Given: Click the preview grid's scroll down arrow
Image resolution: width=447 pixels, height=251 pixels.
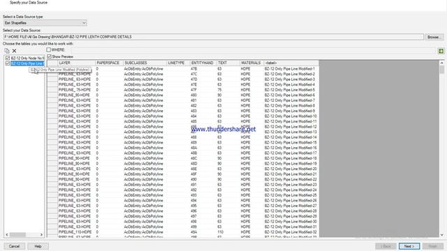Looking at the screenshot, I should click(x=442, y=235).
